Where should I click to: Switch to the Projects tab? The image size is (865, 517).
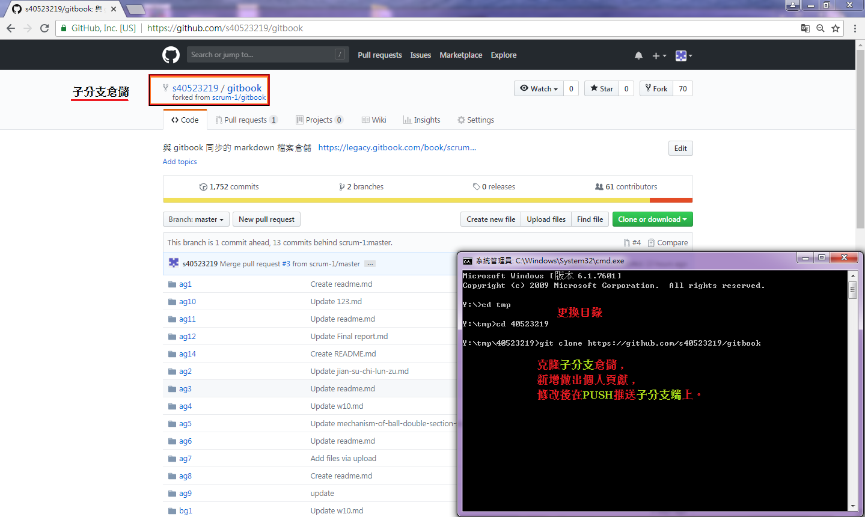pos(319,120)
